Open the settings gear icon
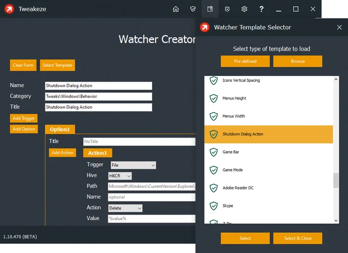 pos(244,9)
